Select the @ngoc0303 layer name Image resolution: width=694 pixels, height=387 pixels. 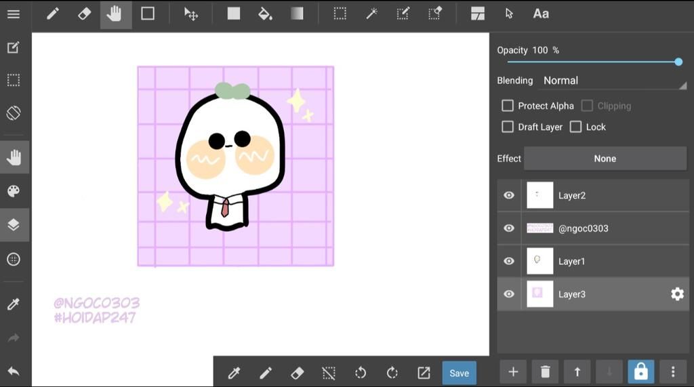[584, 228]
